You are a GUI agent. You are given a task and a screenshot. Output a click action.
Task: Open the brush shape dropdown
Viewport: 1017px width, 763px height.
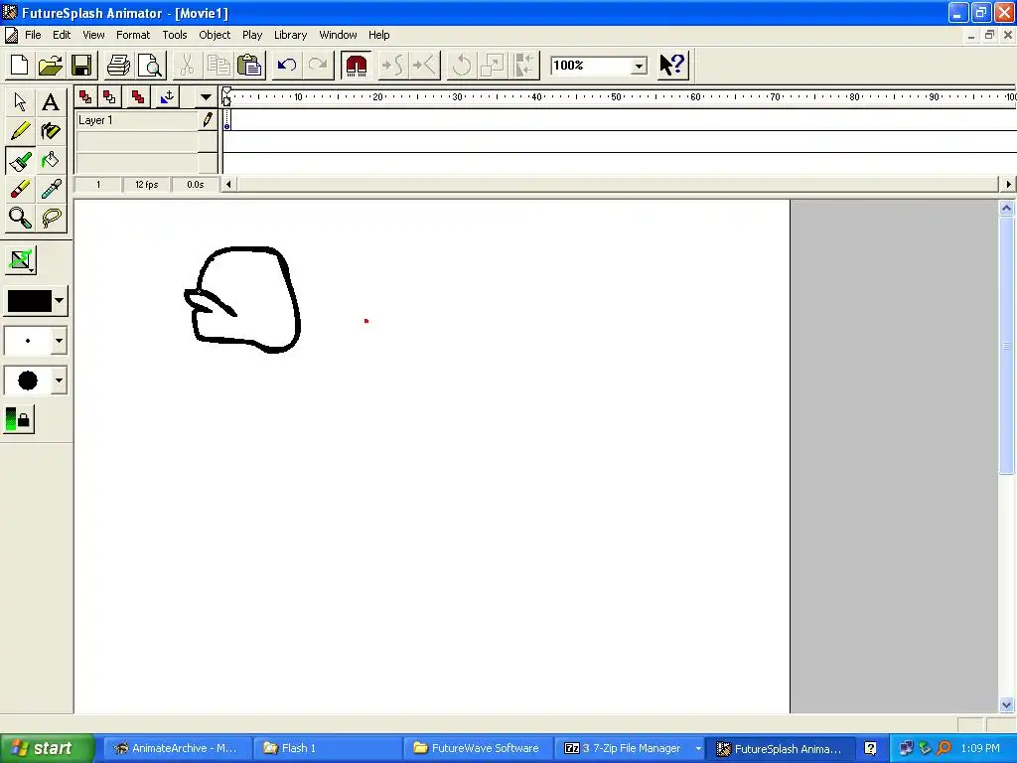click(x=59, y=381)
